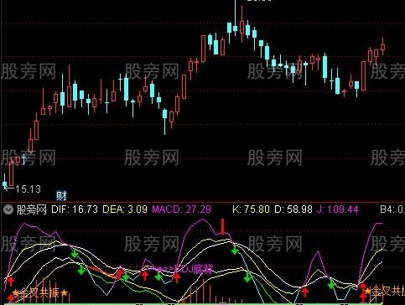This screenshot has height=305, width=405.
Task: Select the latest candlestick on the chart
Action: pos(382,46)
